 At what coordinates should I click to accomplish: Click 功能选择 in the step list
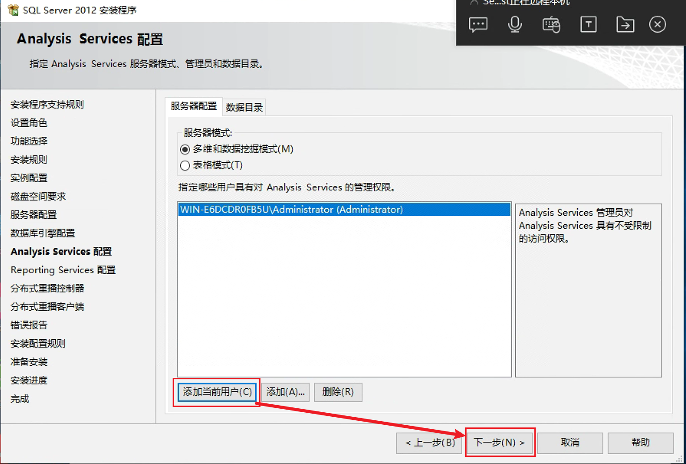(x=29, y=141)
